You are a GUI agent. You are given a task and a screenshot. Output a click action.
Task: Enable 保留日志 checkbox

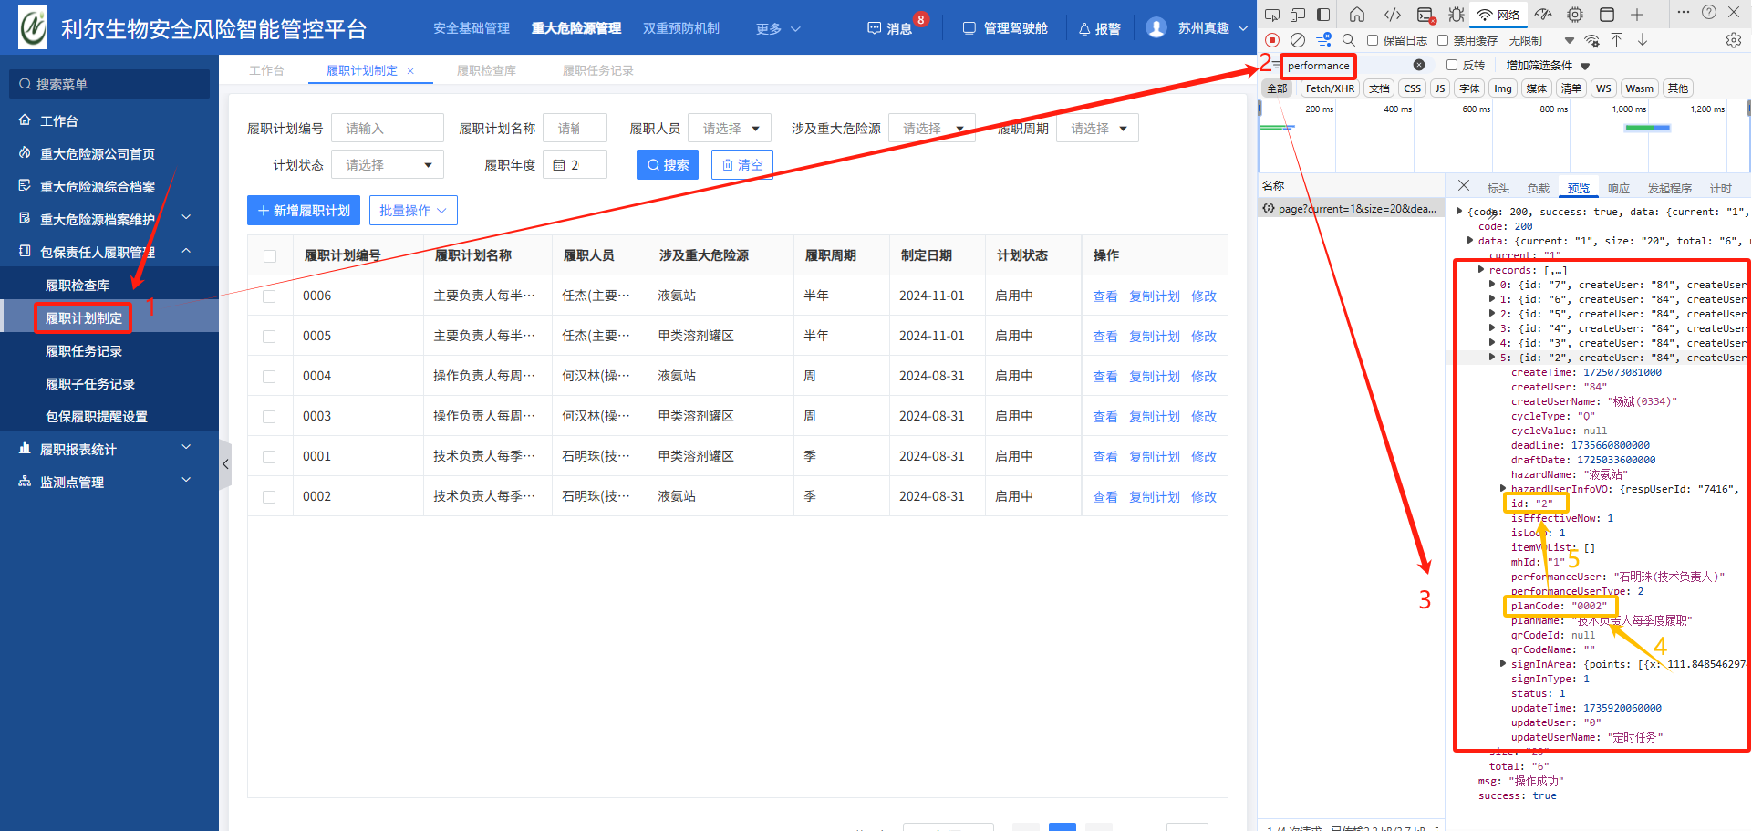pos(1373,40)
